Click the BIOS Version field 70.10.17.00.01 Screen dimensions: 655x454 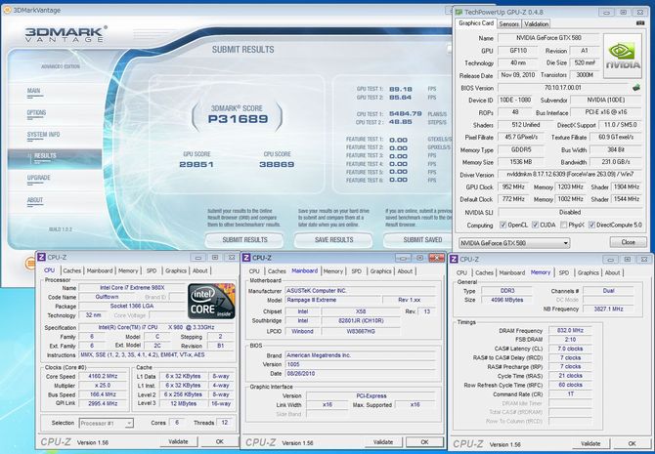[563, 88]
